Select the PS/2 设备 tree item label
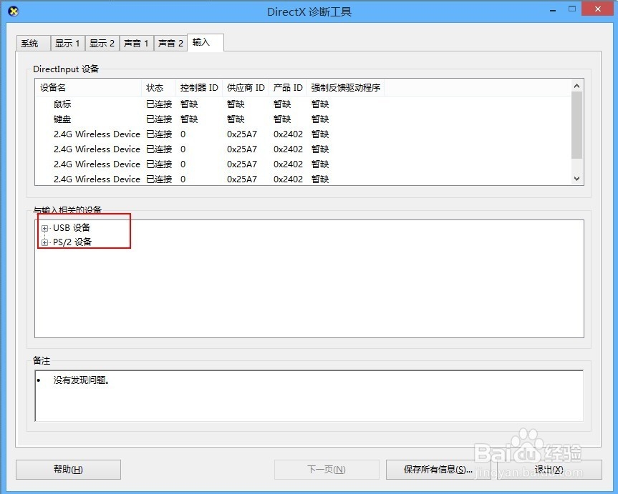This screenshot has width=618, height=494. point(72,242)
